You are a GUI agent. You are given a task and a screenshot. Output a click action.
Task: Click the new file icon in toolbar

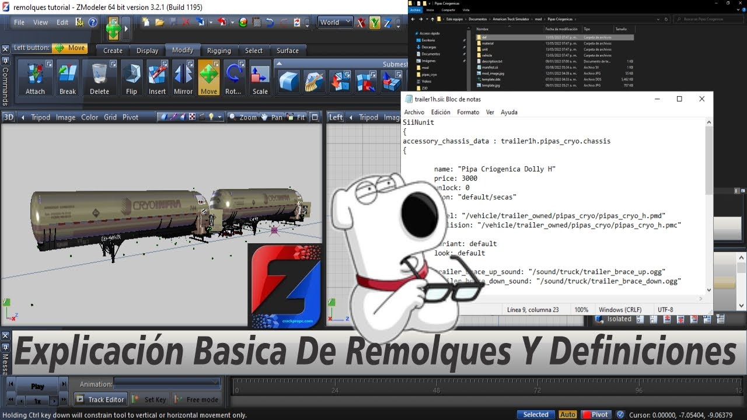[146, 23]
